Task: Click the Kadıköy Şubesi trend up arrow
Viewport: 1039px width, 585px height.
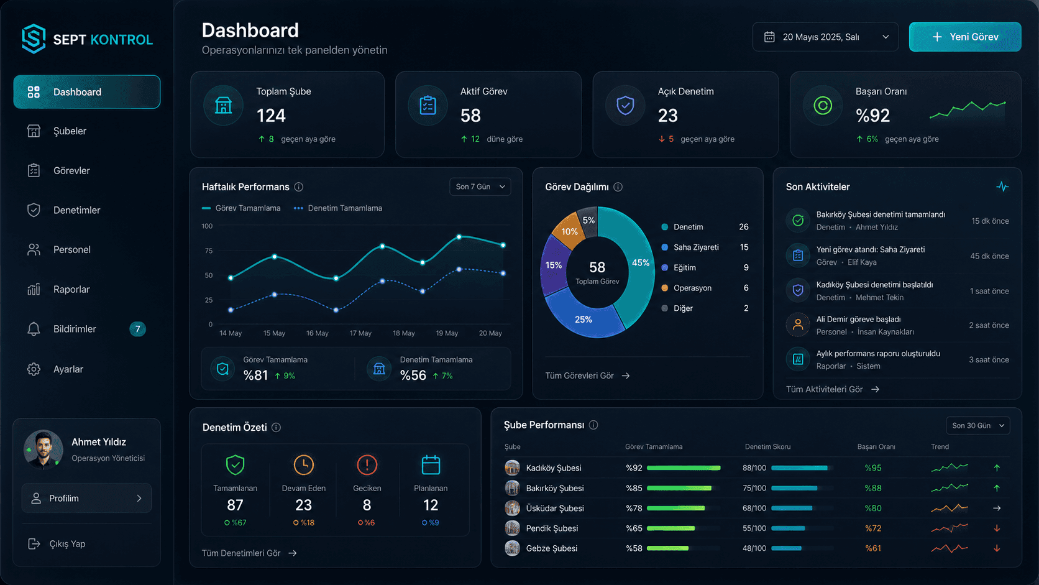Action: pos(997,468)
